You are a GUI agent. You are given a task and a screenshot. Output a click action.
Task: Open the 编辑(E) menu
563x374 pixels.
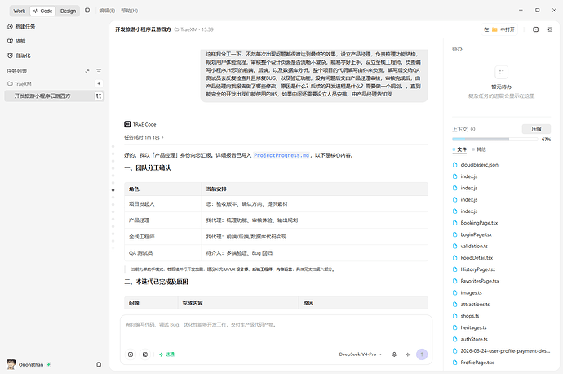tap(107, 11)
